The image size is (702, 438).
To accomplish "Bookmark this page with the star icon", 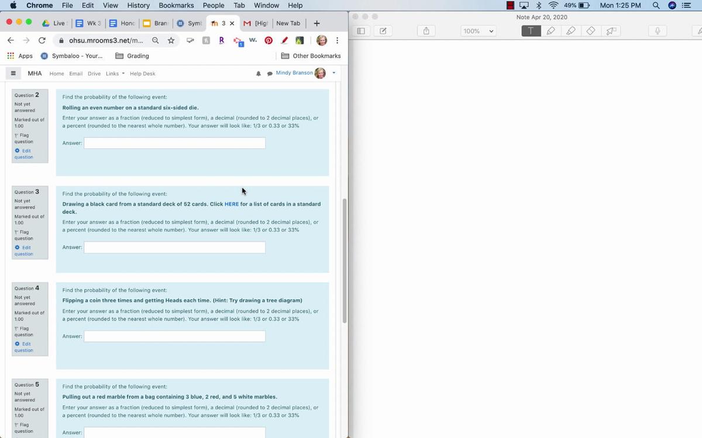I will tap(171, 40).
